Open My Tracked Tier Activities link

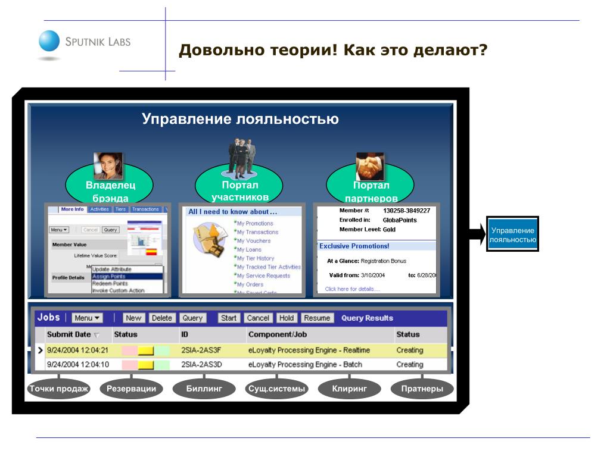[x=269, y=267]
